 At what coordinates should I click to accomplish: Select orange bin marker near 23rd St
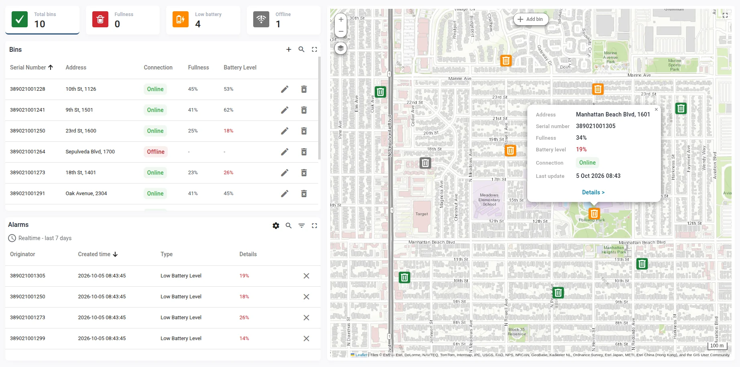tap(598, 89)
